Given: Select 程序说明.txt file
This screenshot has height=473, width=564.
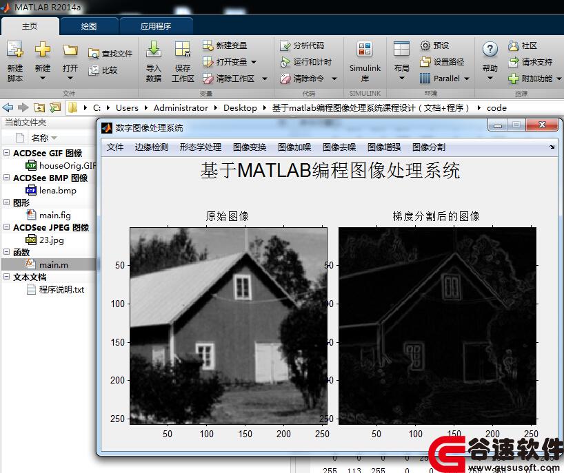Looking at the screenshot, I should click(55, 289).
